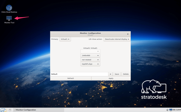Click the display monitor icon in tray
The width and height of the screenshot is (181, 112).
(171, 110)
